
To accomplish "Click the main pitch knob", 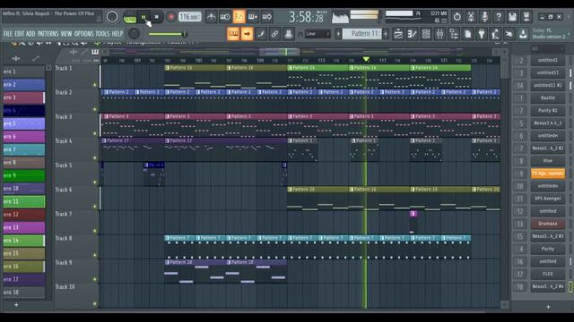I will click(x=134, y=34).
